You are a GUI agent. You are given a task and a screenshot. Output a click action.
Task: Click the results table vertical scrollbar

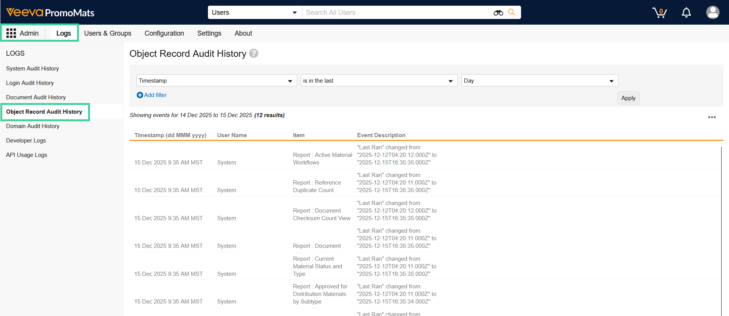pyautogui.click(x=721, y=231)
